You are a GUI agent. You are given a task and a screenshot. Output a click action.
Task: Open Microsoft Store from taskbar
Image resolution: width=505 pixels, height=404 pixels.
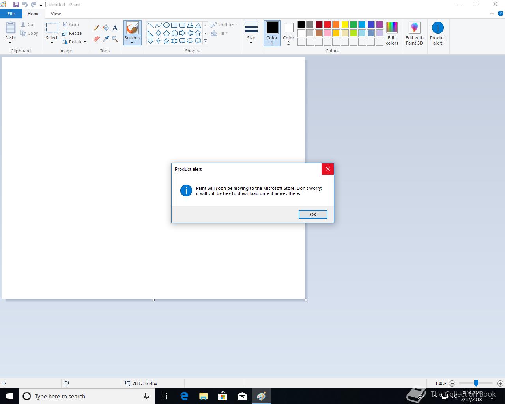coord(223,396)
